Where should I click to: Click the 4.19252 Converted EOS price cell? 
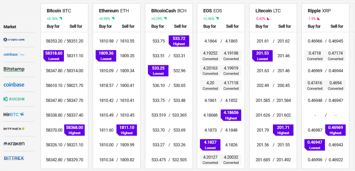click(210, 56)
